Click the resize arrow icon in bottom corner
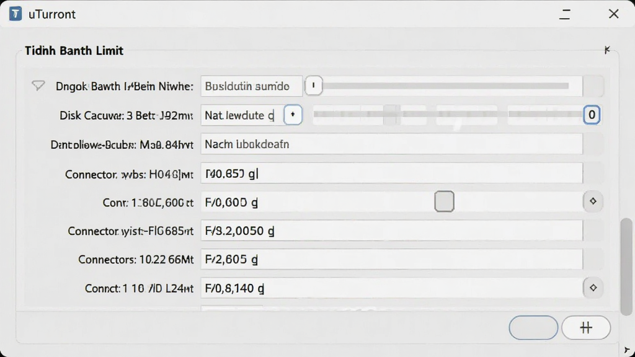This screenshot has width=635, height=357. [628, 350]
